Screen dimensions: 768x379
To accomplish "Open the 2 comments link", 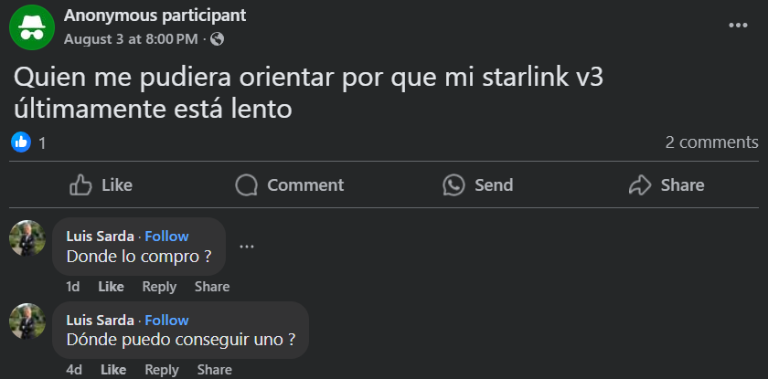I will 711,142.
